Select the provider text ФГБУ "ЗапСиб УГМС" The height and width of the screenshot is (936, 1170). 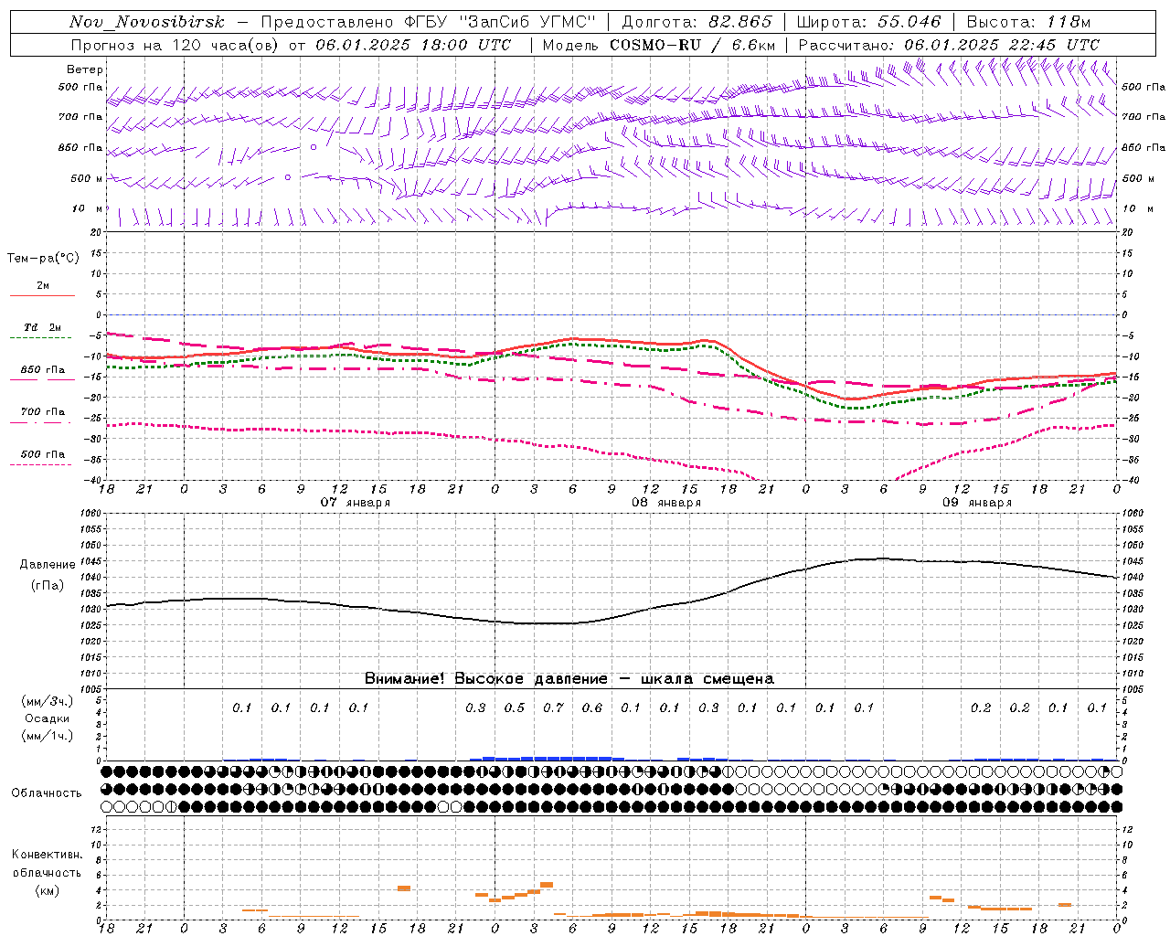[x=500, y=22]
